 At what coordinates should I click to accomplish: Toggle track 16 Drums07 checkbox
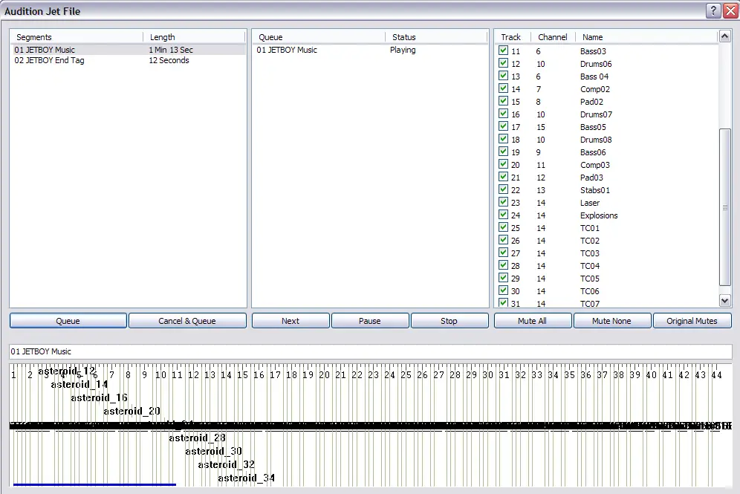click(504, 114)
